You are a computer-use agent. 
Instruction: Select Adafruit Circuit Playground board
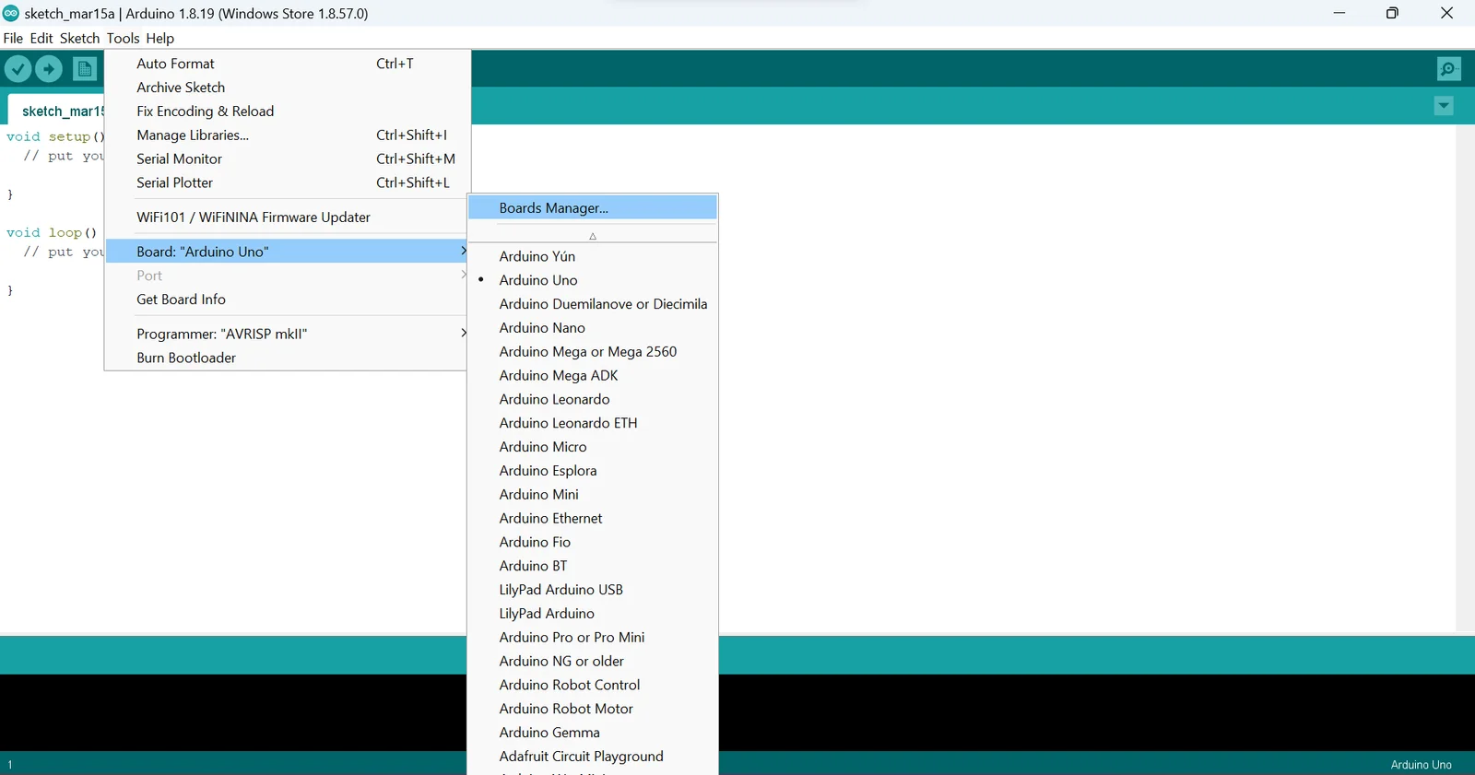593,757
